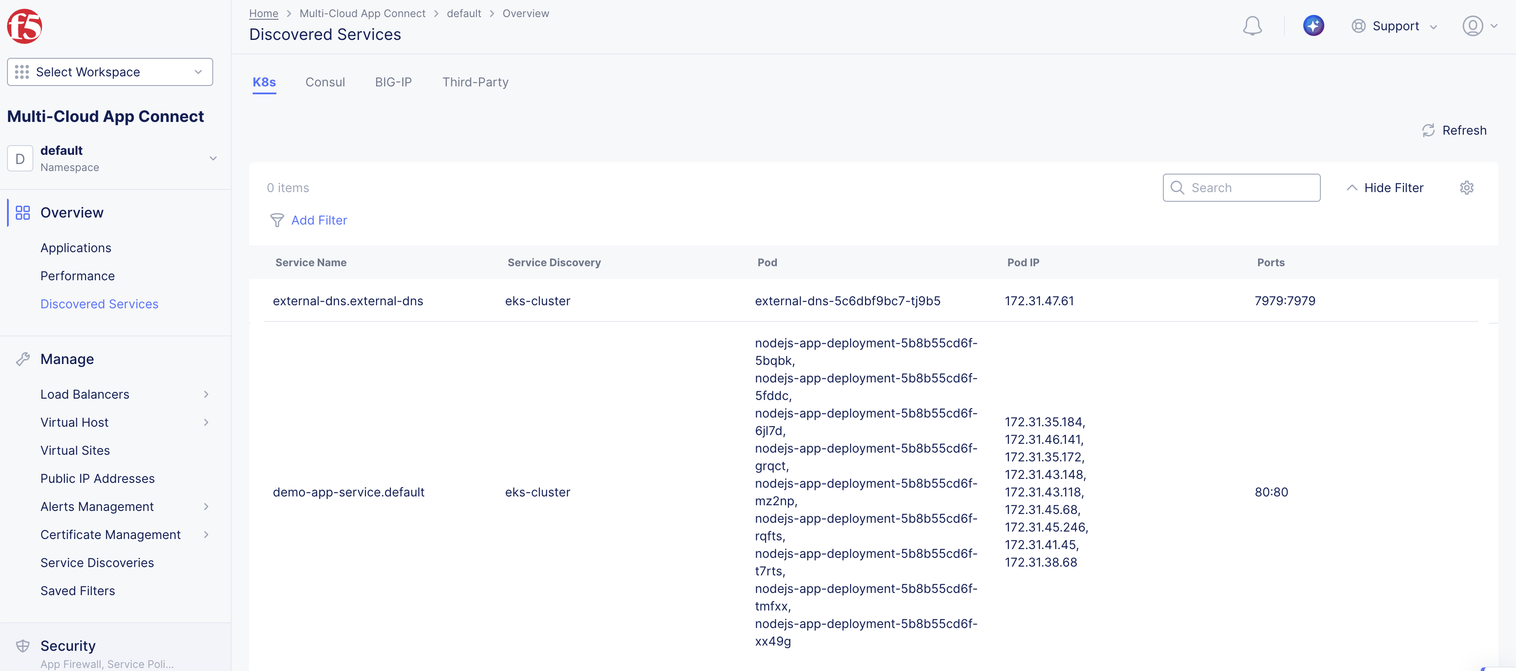This screenshot has width=1516, height=671.
Task: Click the Overview grid icon
Action: [22, 212]
